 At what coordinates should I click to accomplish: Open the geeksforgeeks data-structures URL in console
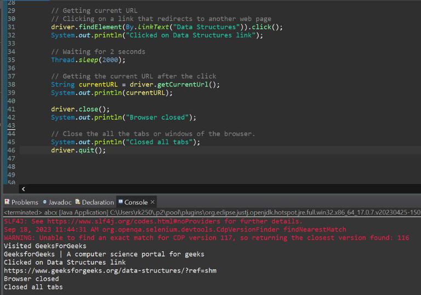(110, 270)
